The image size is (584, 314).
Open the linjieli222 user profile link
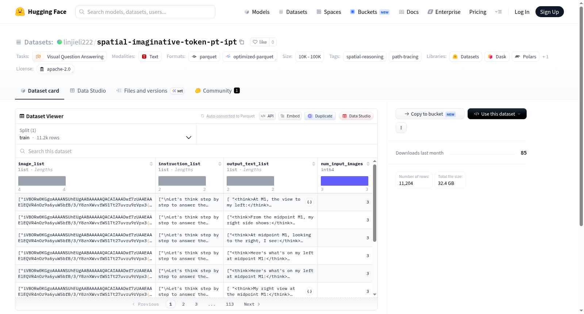[78, 42]
